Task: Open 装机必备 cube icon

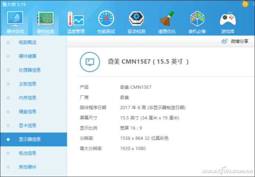Action: coord(197,19)
